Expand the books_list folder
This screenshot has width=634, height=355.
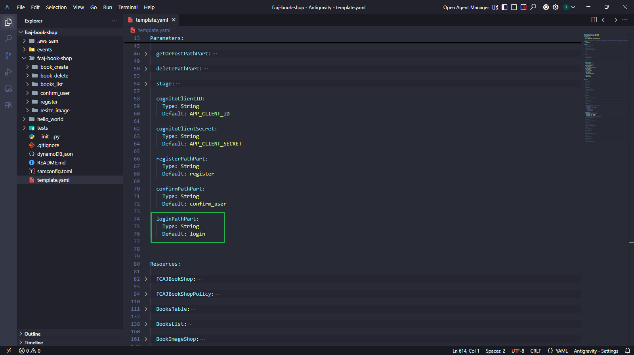[70, 85]
